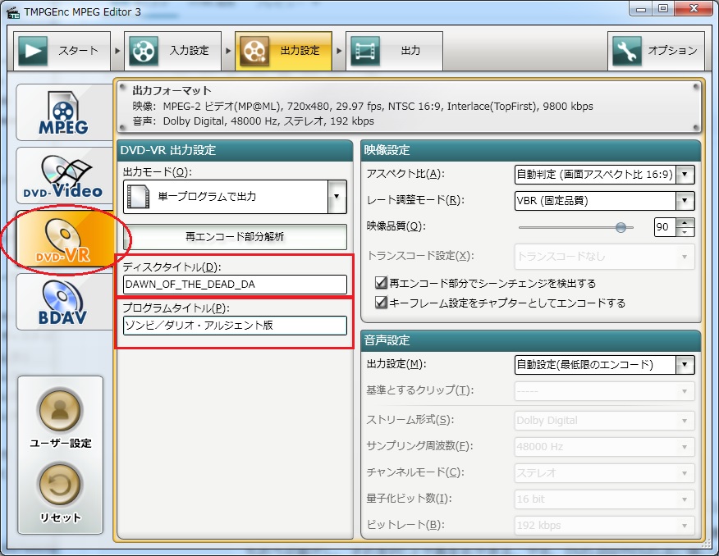Open the サンプリング周波数 dropdown

pos(605,447)
